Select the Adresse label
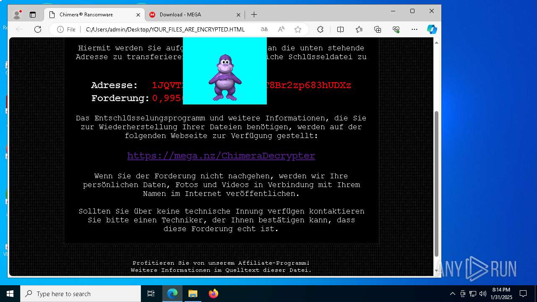 (x=115, y=85)
